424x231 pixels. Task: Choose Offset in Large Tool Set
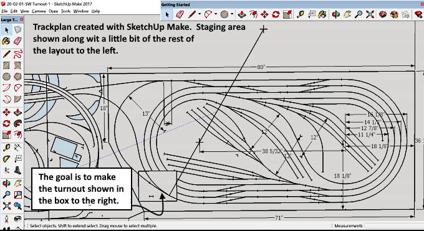tap(17, 134)
